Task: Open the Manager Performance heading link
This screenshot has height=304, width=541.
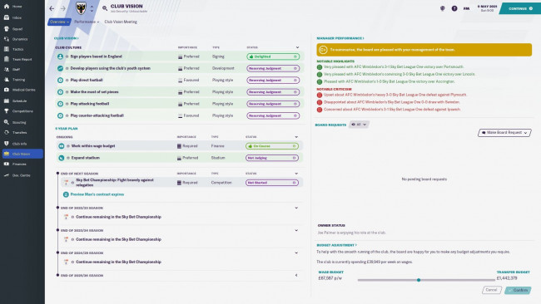Action: (x=340, y=38)
